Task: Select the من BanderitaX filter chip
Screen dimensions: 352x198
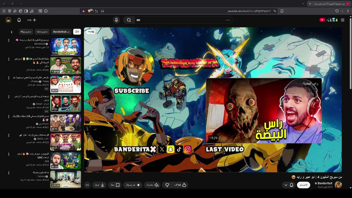Action: [61, 32]
